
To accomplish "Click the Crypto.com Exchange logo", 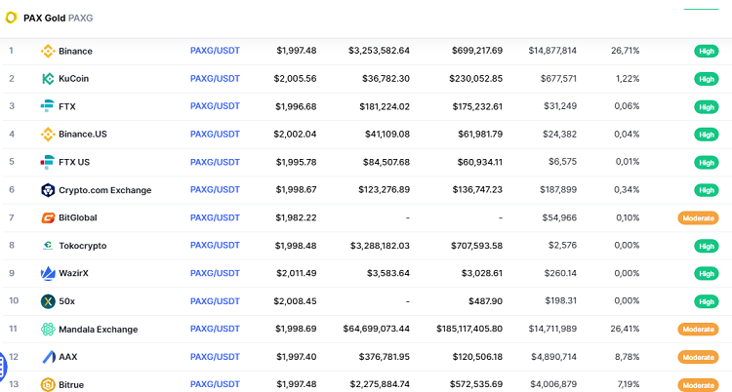I will click(48, 190).
